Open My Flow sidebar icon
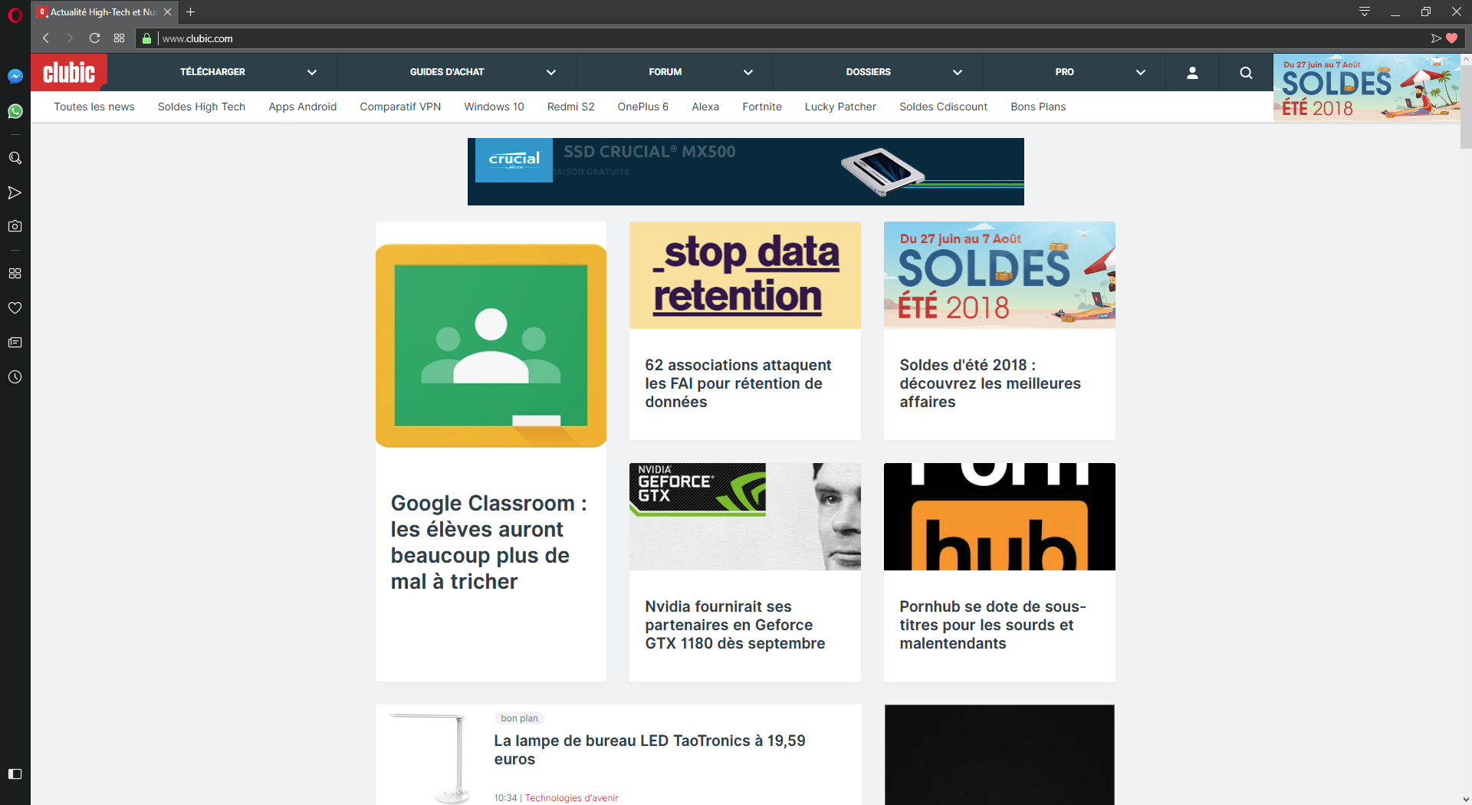The width and height of the screenshot is (1472, 805). 15,192
